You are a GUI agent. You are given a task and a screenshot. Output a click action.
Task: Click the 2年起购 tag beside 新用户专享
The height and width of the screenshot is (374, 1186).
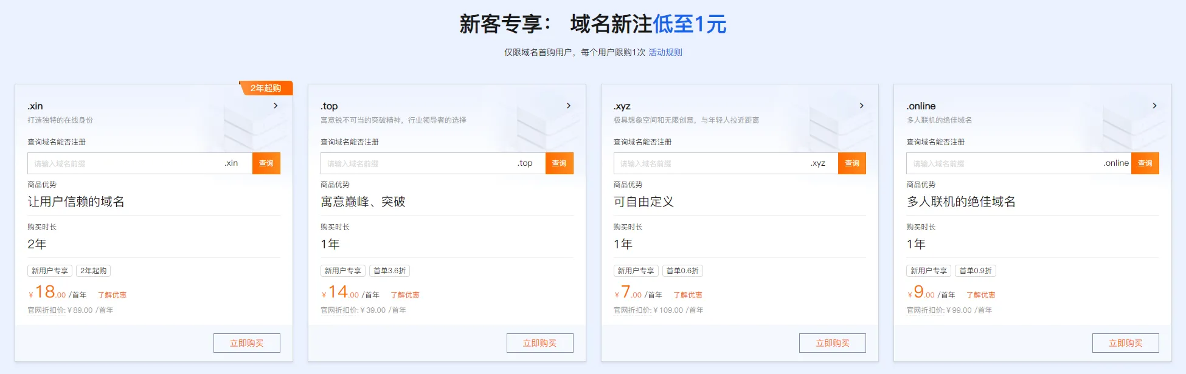93,271
